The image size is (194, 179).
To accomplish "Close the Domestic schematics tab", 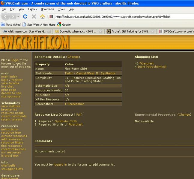I will pyautogui.click(x=100, y=31).
